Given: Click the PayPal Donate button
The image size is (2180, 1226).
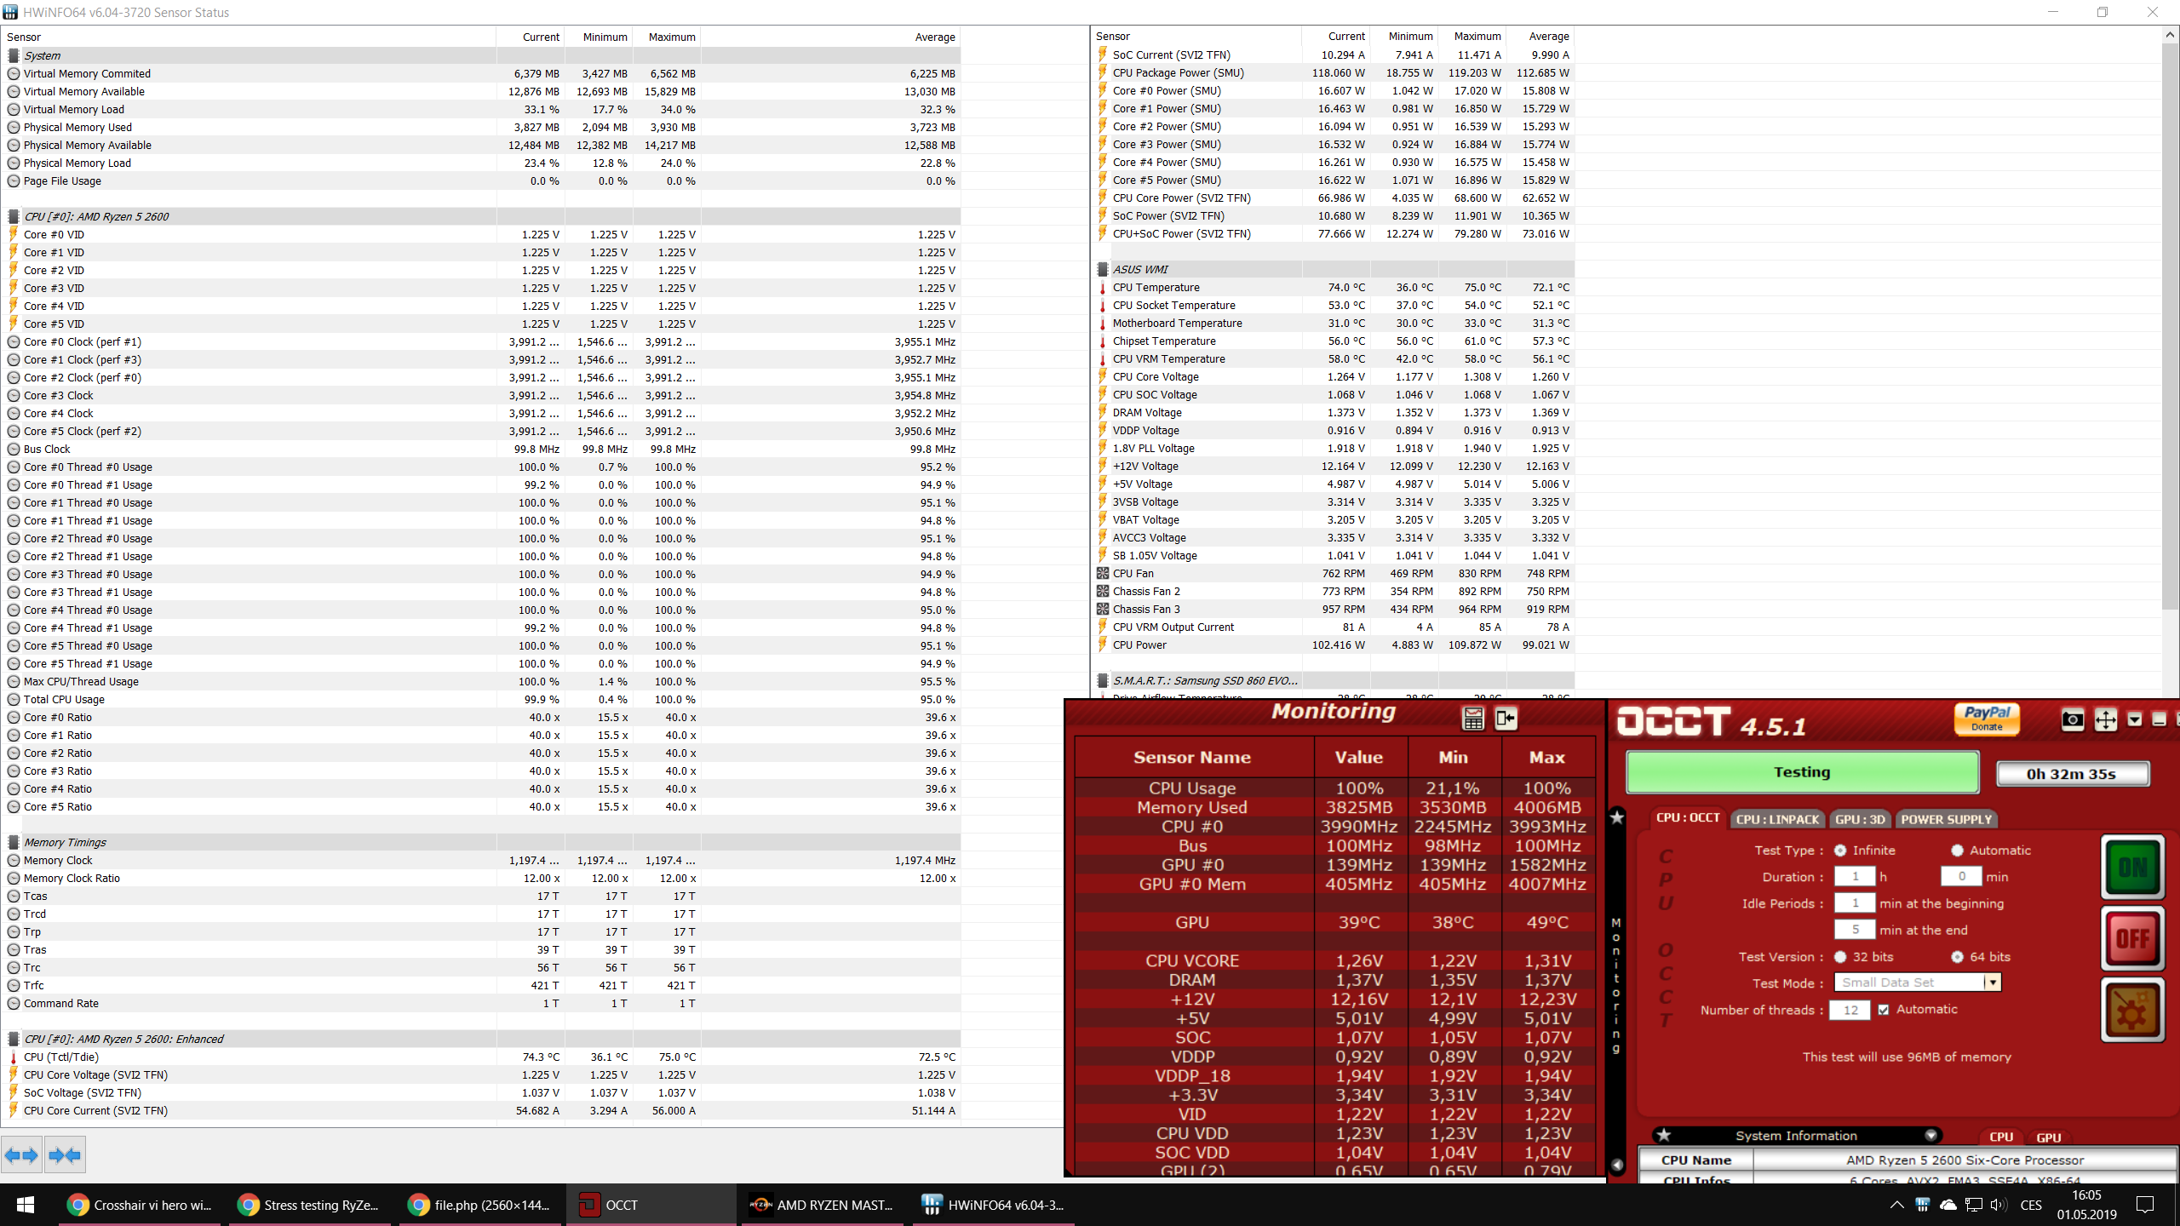Looking at the screenshot, I should point(1987,719).
